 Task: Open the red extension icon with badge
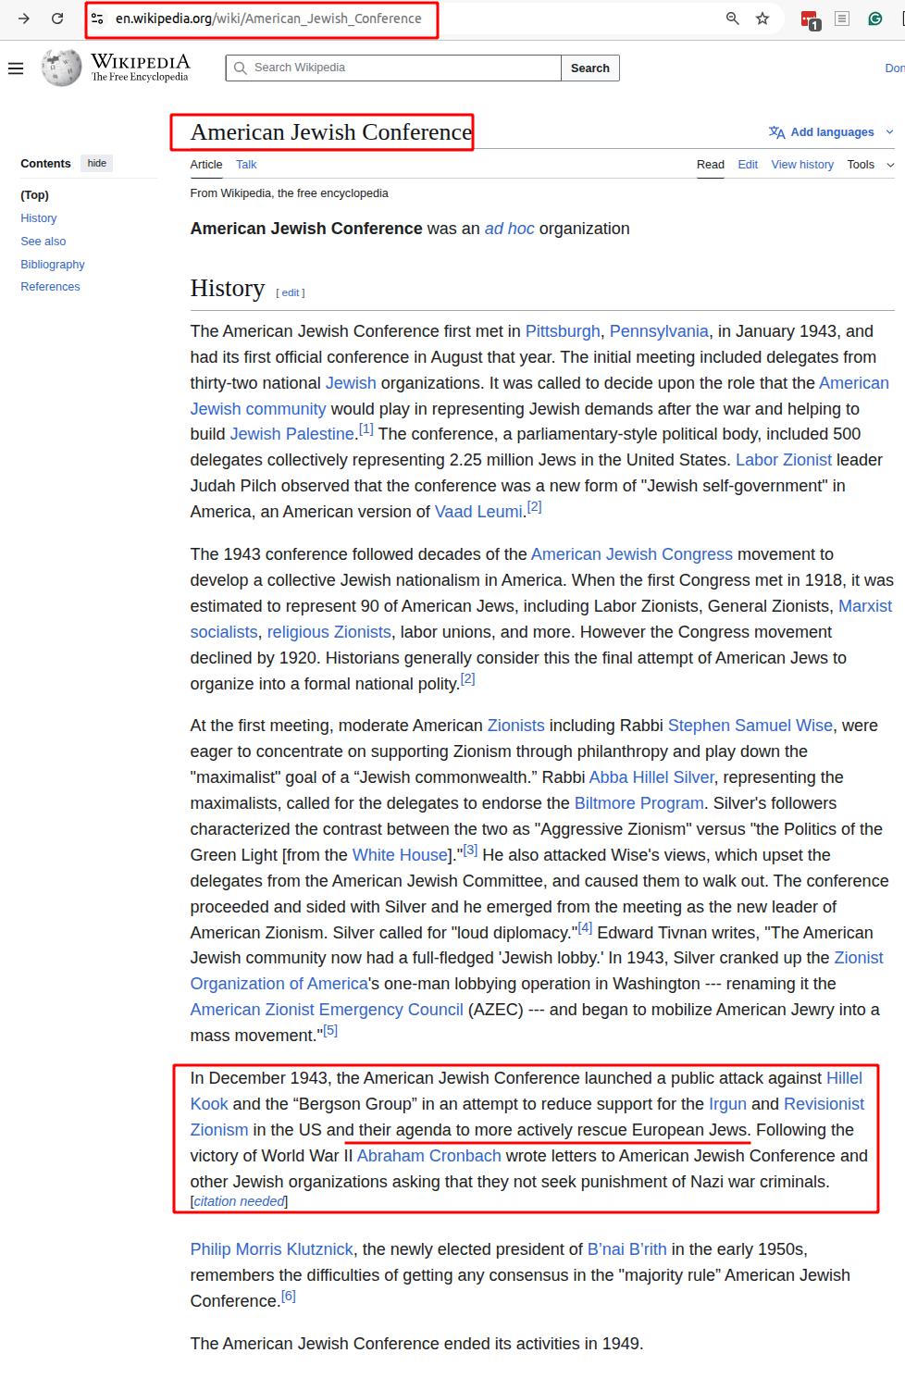point(810,19)
